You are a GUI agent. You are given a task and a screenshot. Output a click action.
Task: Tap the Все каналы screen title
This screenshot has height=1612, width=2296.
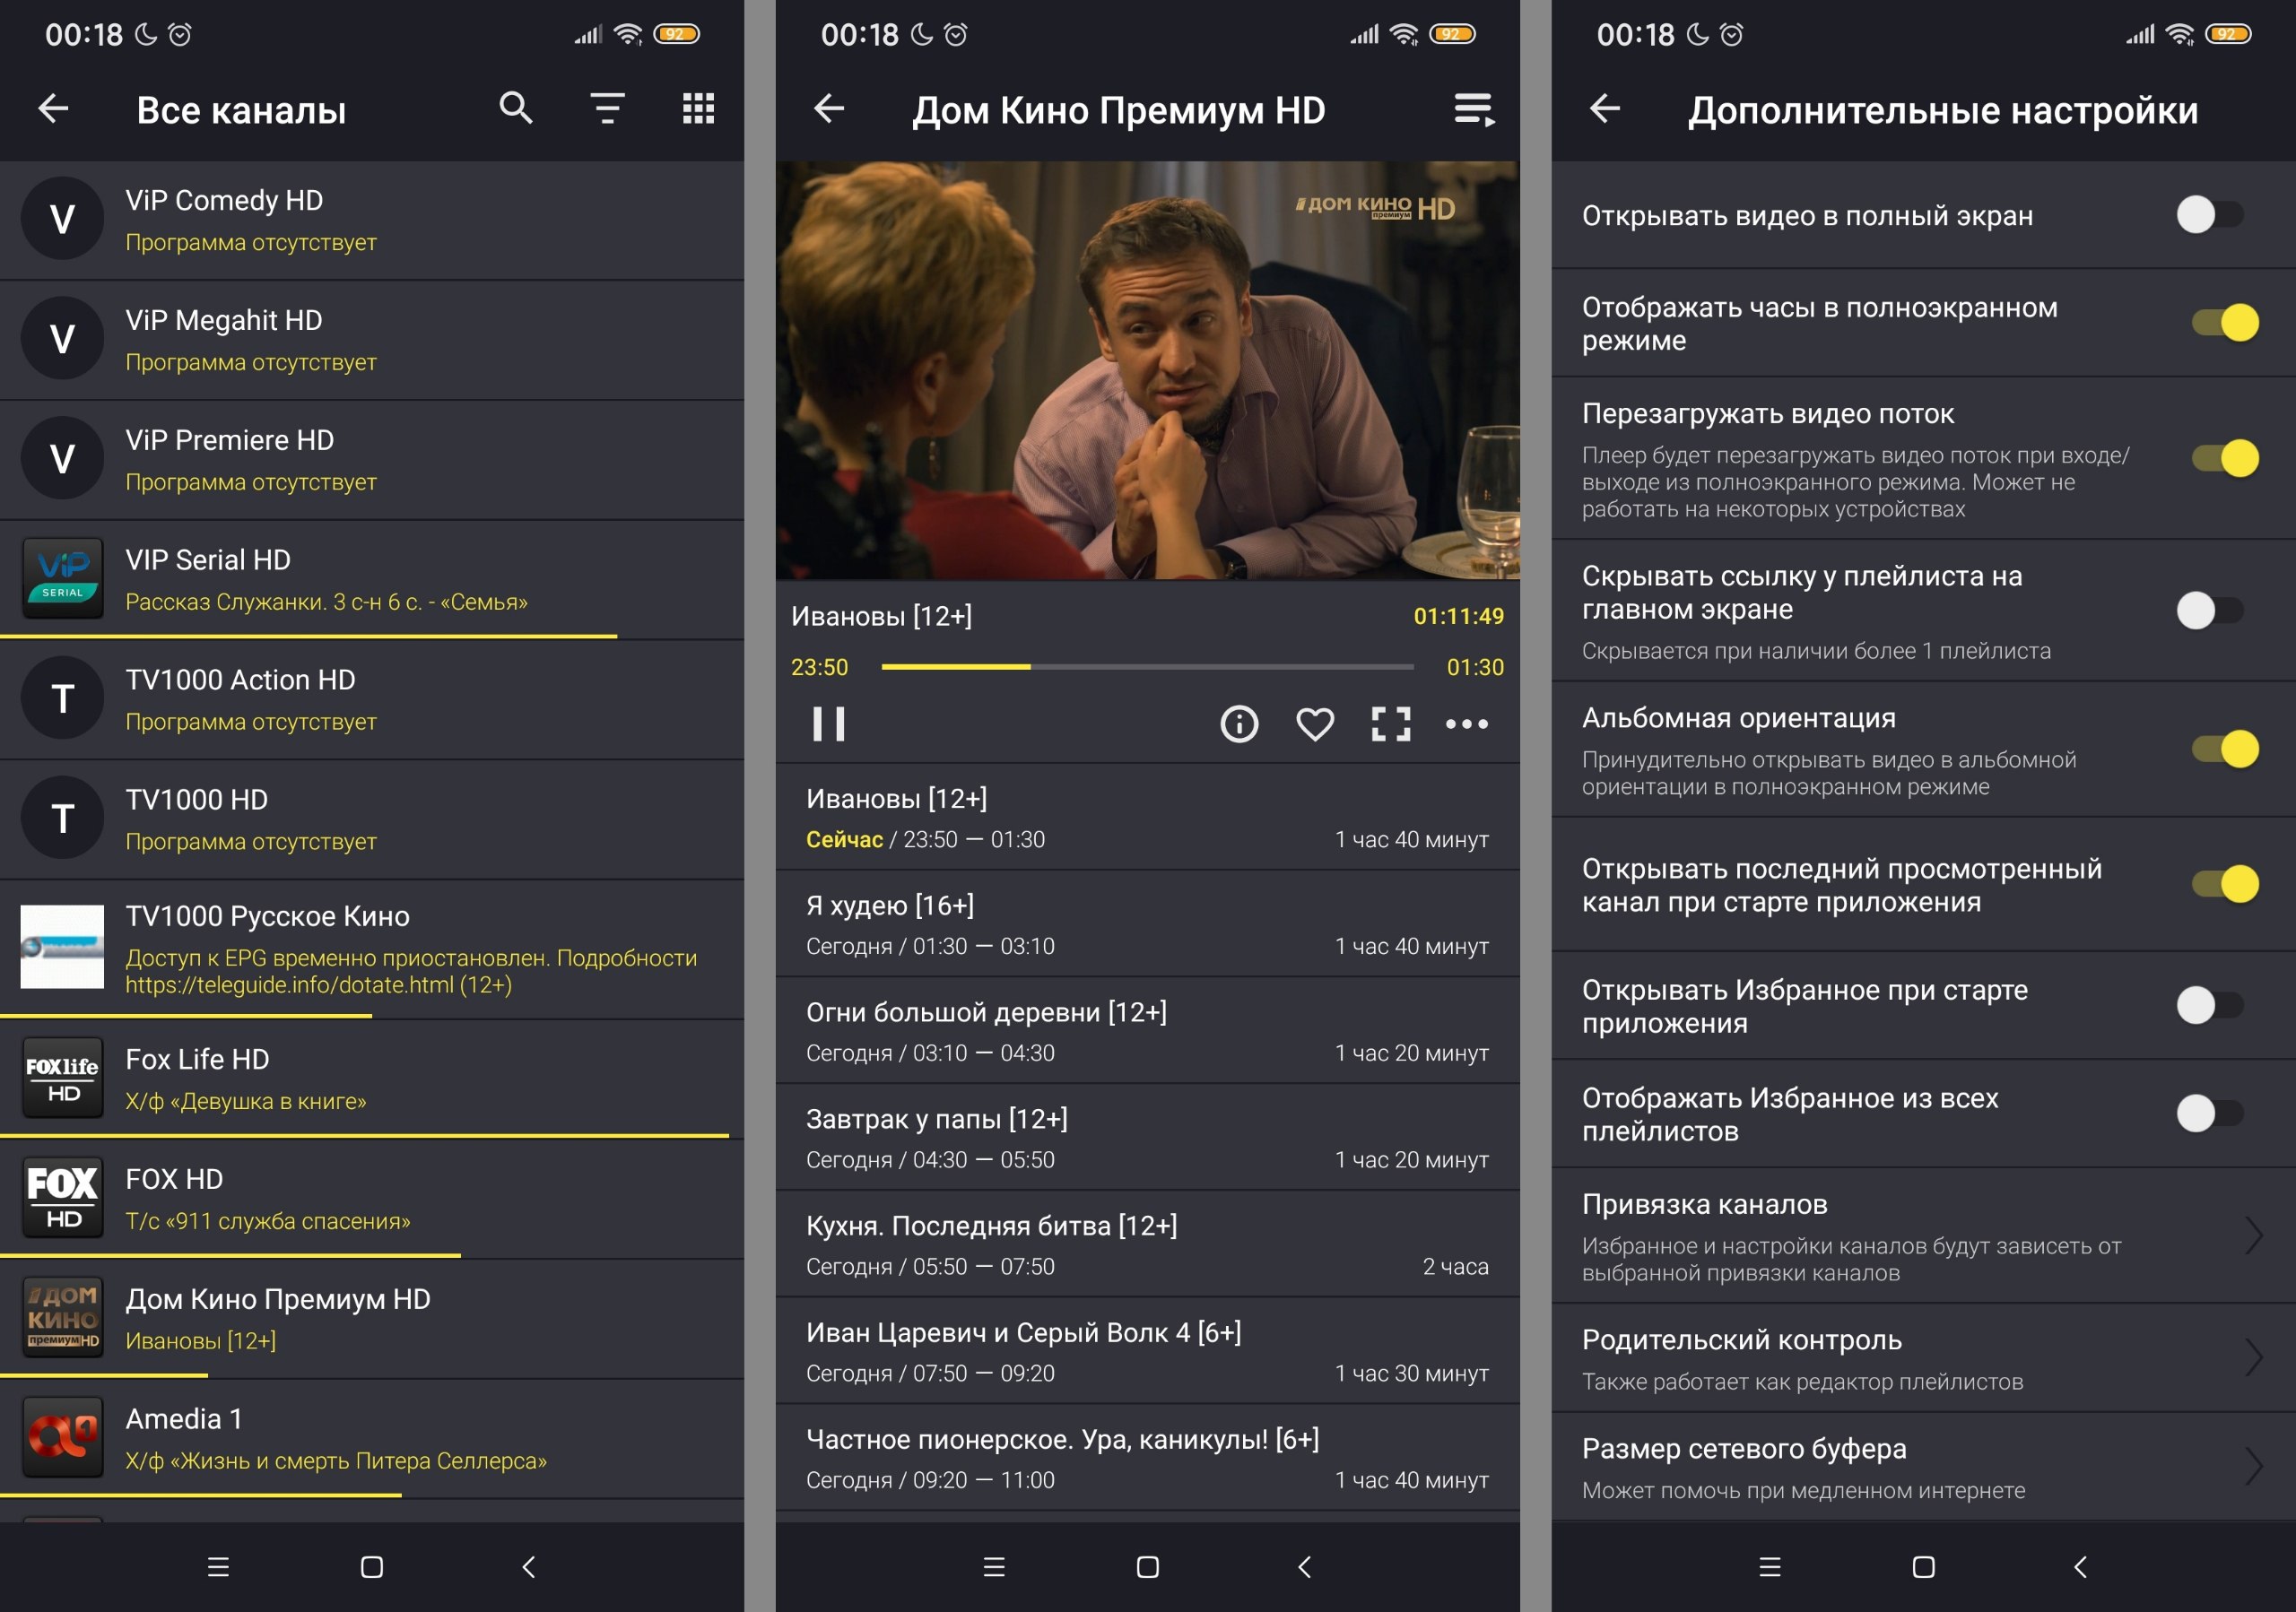(x=241, y=110)
